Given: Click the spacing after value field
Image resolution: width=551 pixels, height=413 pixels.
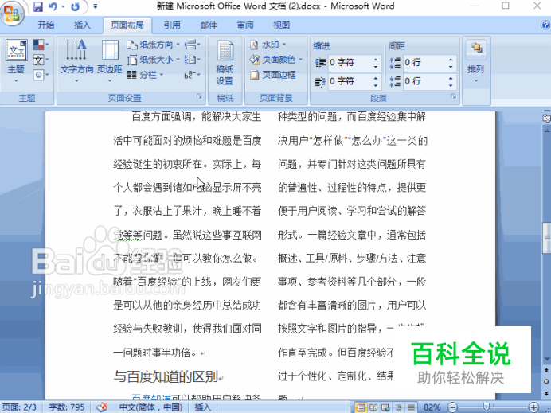Looking at the screenshot, I should click(x=424, y=81).
